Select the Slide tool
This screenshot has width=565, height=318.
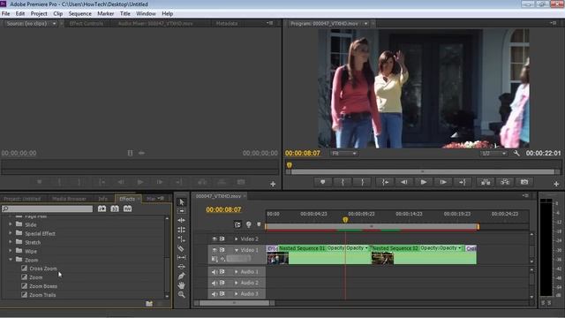click(x=181, y=267)
